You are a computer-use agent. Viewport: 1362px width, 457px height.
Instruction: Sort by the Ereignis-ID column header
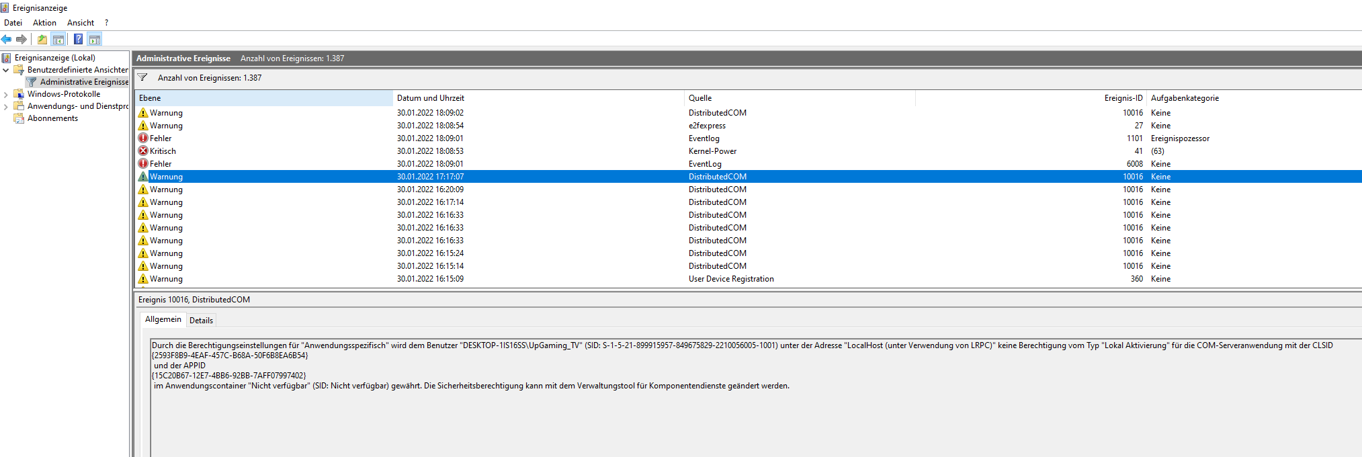click(1031, 98)
